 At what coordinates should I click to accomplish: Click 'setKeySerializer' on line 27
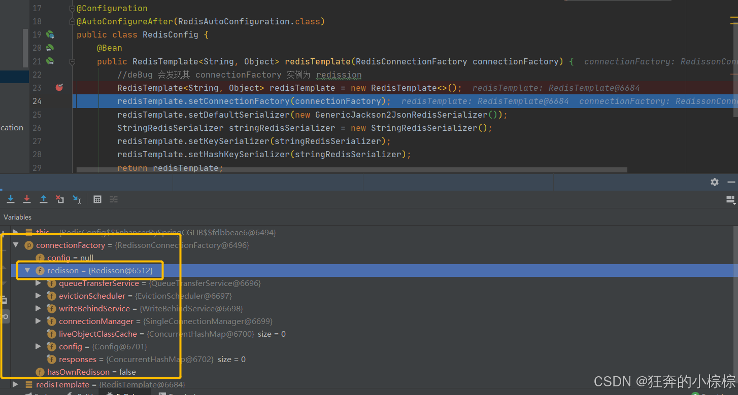click(229, 141)
